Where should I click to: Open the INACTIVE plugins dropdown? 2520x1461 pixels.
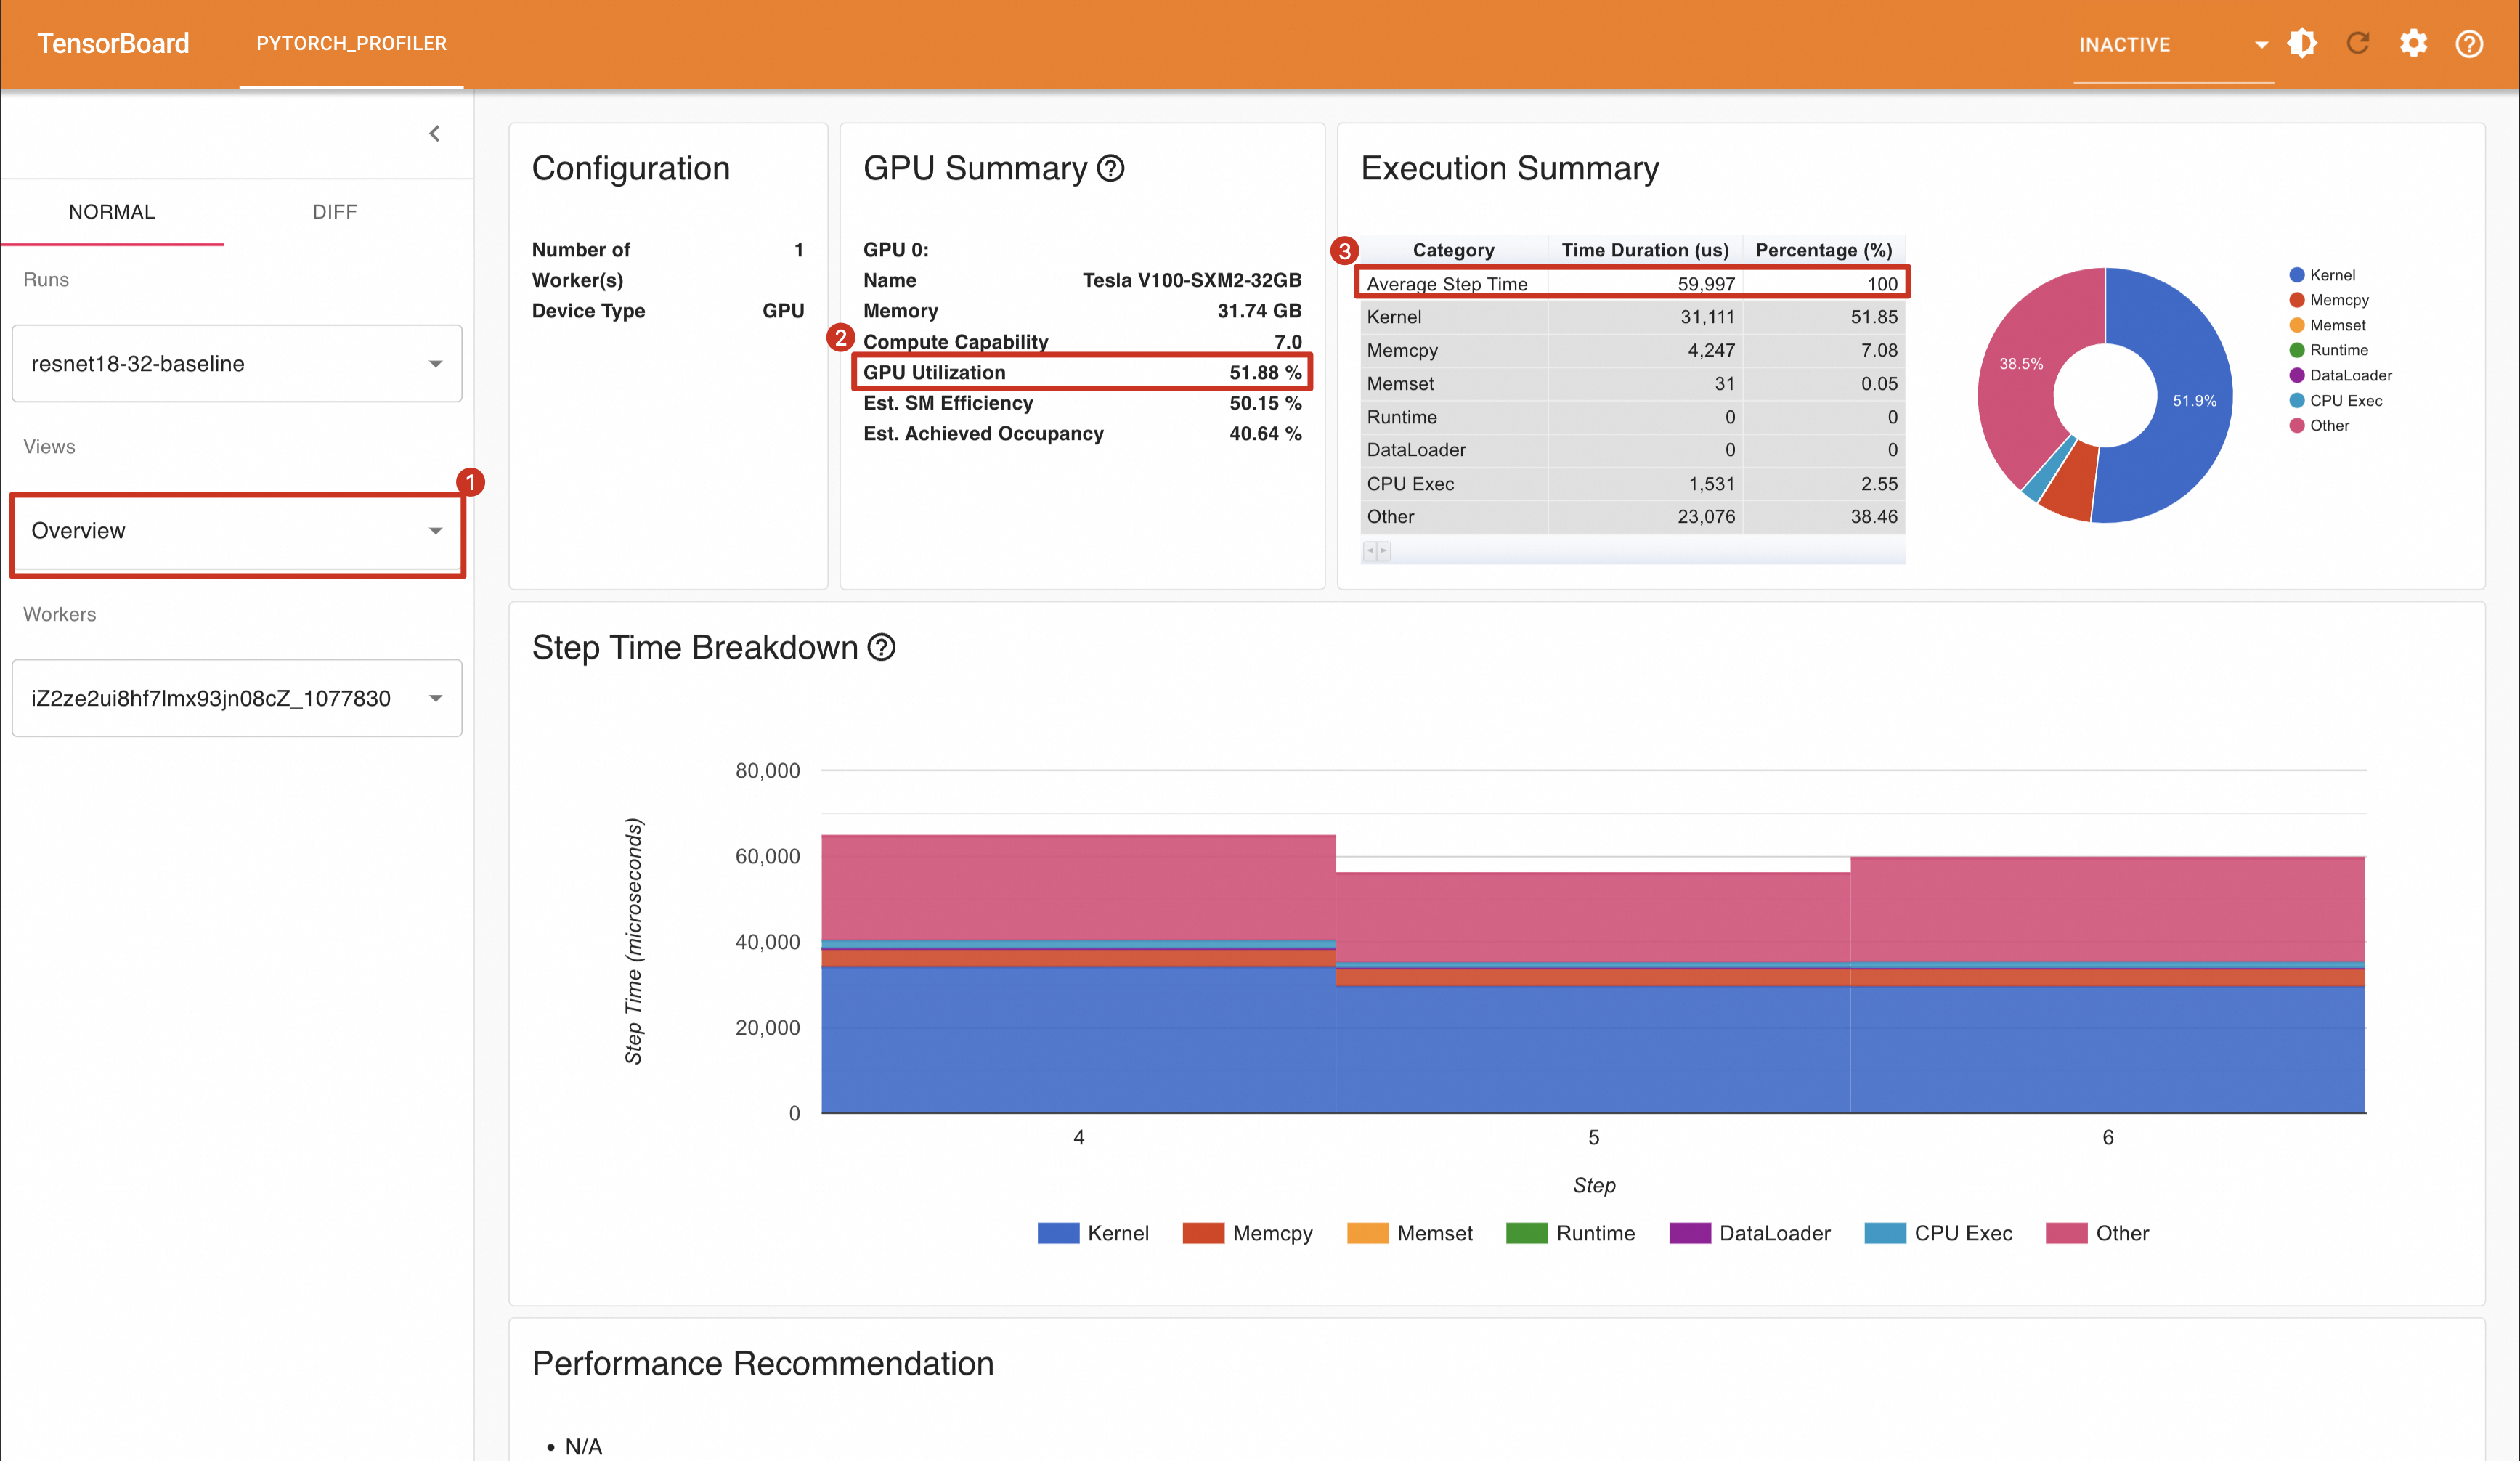[x=2173, y=45]
